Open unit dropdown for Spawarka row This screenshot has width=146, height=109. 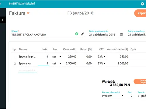coord(60,63)
